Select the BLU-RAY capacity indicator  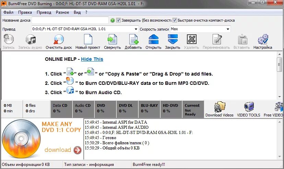(x=149, y=109)
